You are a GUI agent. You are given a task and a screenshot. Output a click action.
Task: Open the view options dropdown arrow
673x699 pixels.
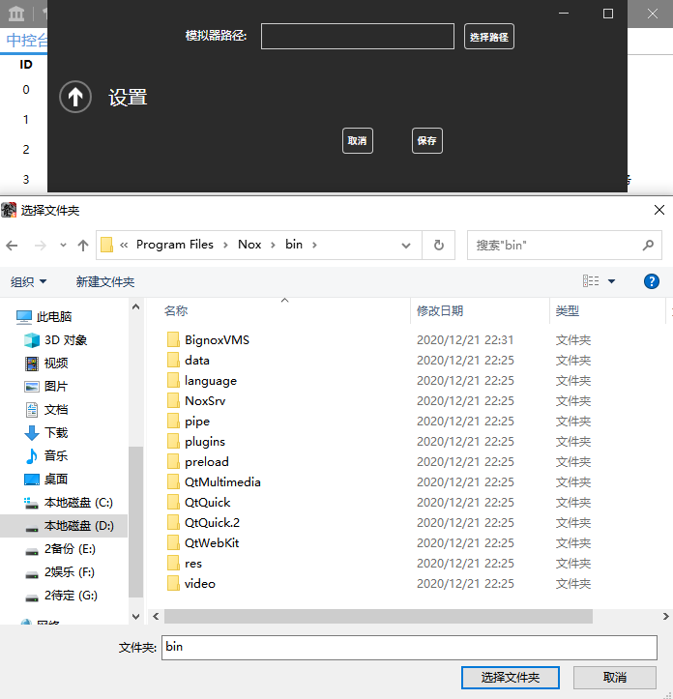click(611, 281)
